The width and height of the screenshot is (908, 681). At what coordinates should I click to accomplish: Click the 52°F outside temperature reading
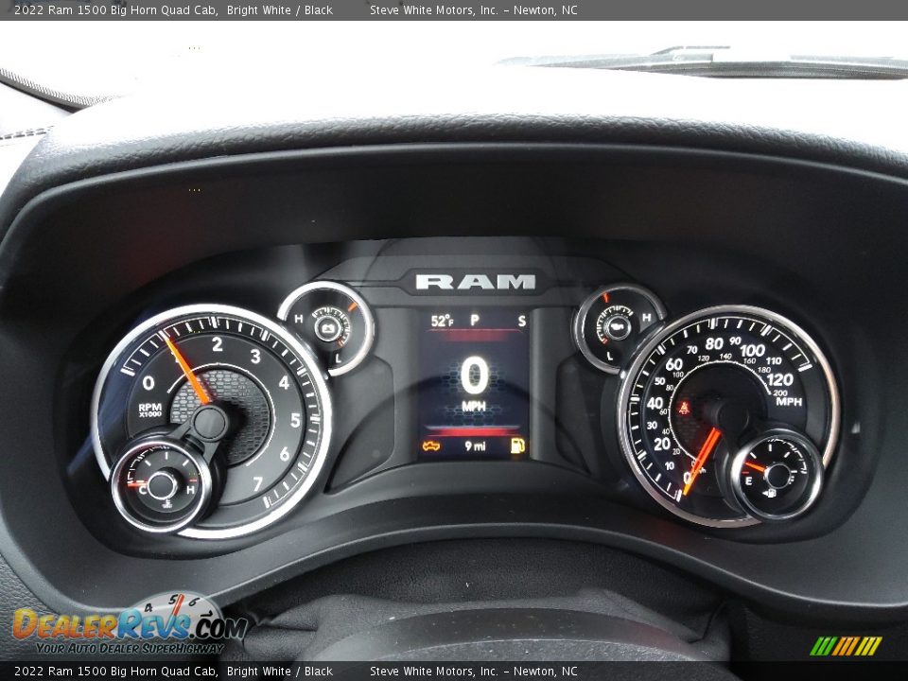pyautogui.click(x=442, y=321)
